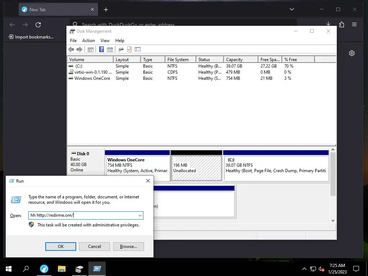
Task: Click the network icon in system tray
Action: pyautogui.click(x=313, y=269)
